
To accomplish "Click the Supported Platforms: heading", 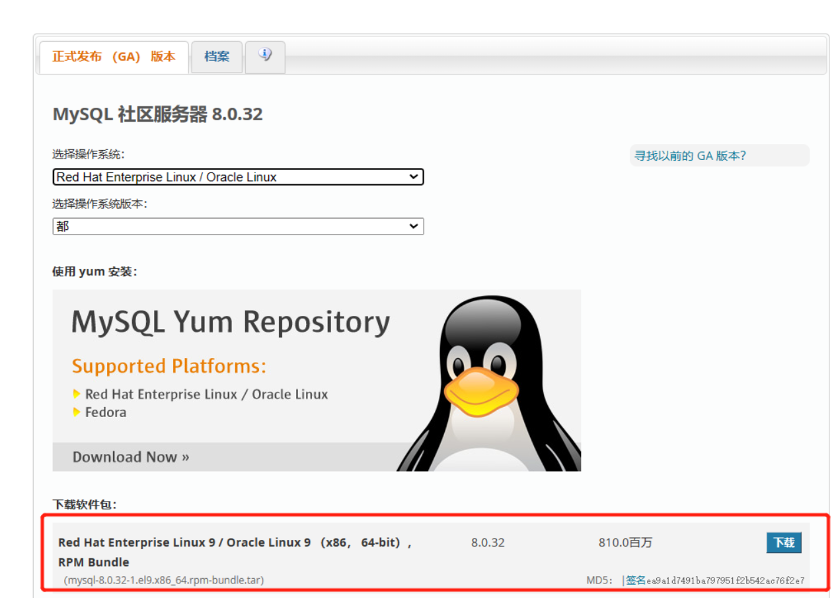I will point(169,366).
